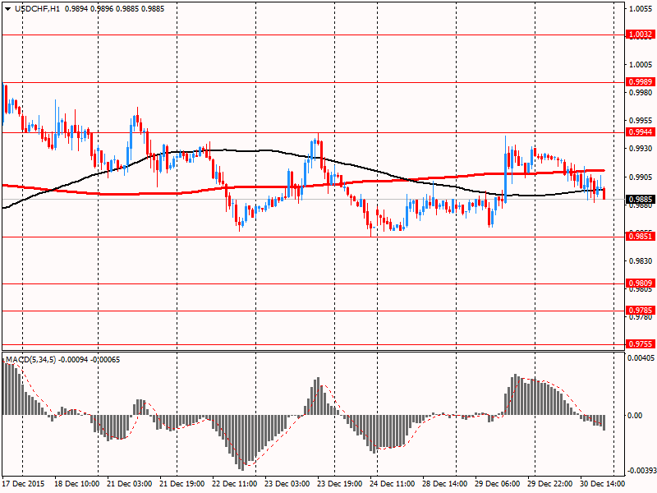657x493 pixels.
Task: Click the triangle icon beside USDCHF,H1 title
Action: pyautogui.click(x=7, y=7)
